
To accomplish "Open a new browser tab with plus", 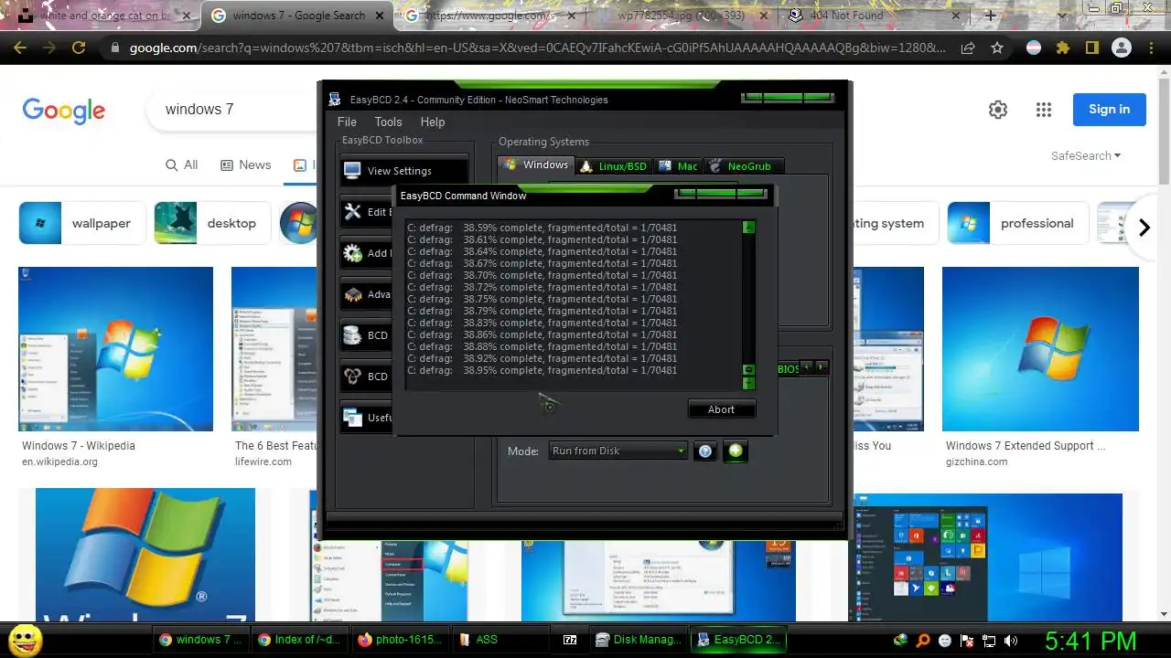I will tap(990, 16).
